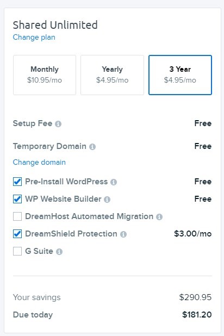View DreamShield Protection info icon
The width and height of the screenshot is (224, 336).
(123, 234)
